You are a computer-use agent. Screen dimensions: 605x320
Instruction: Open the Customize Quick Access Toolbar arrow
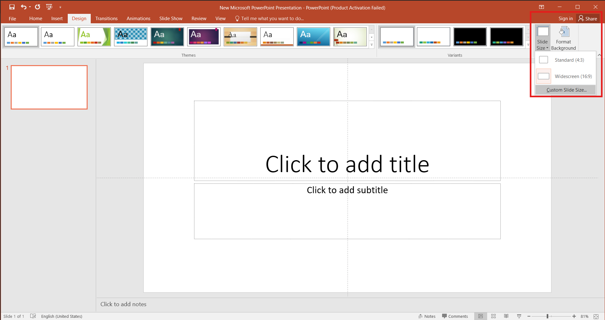click(60, 7)
